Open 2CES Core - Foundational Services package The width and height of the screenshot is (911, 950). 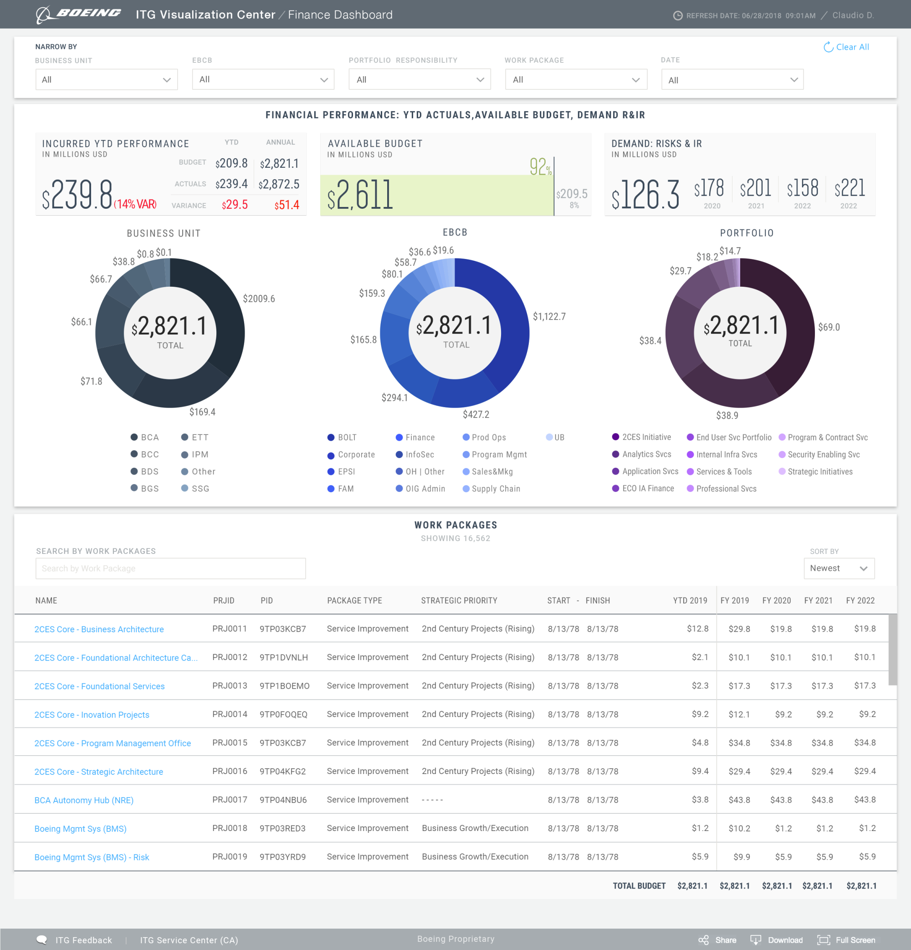point(99,687)
